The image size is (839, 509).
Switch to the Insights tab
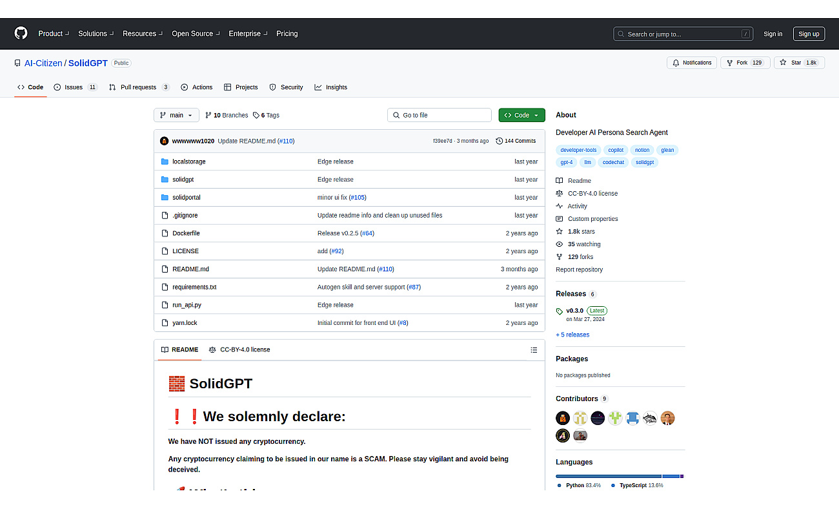(331, 87)
